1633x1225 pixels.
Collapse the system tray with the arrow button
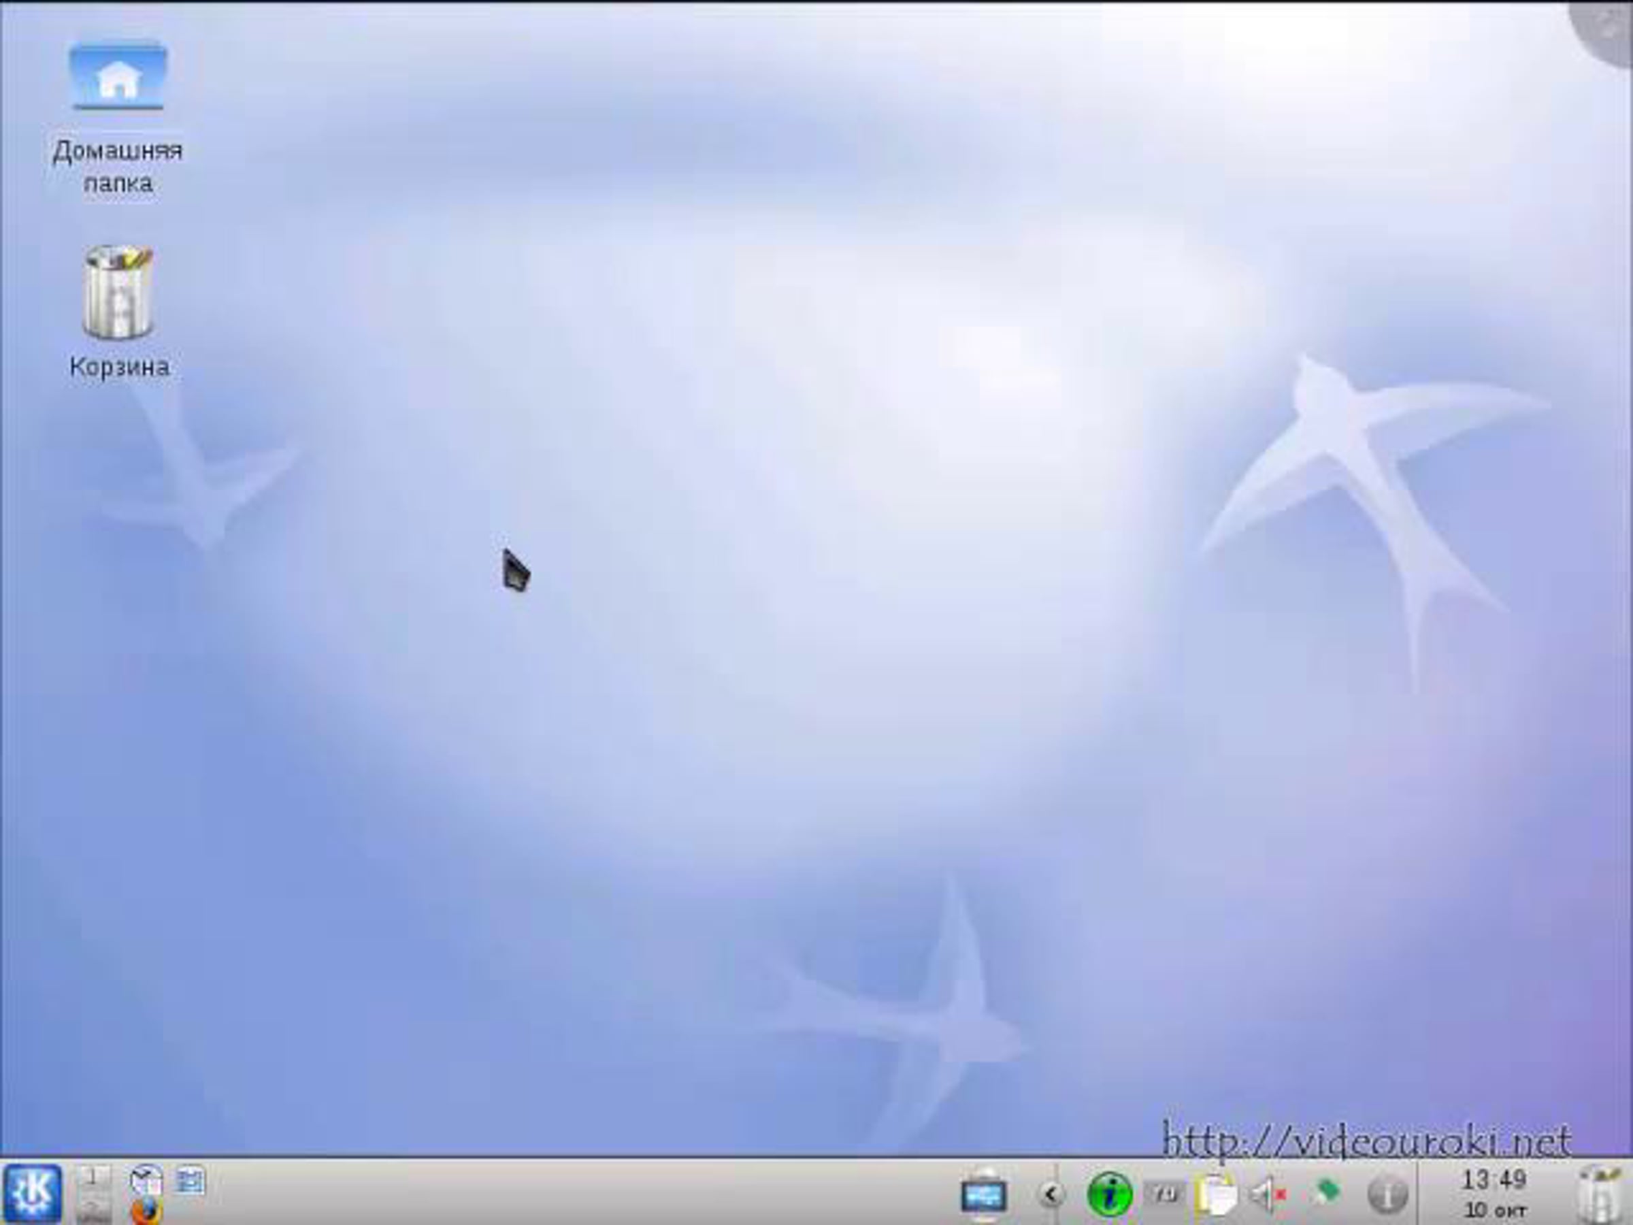[1051, 1193]
